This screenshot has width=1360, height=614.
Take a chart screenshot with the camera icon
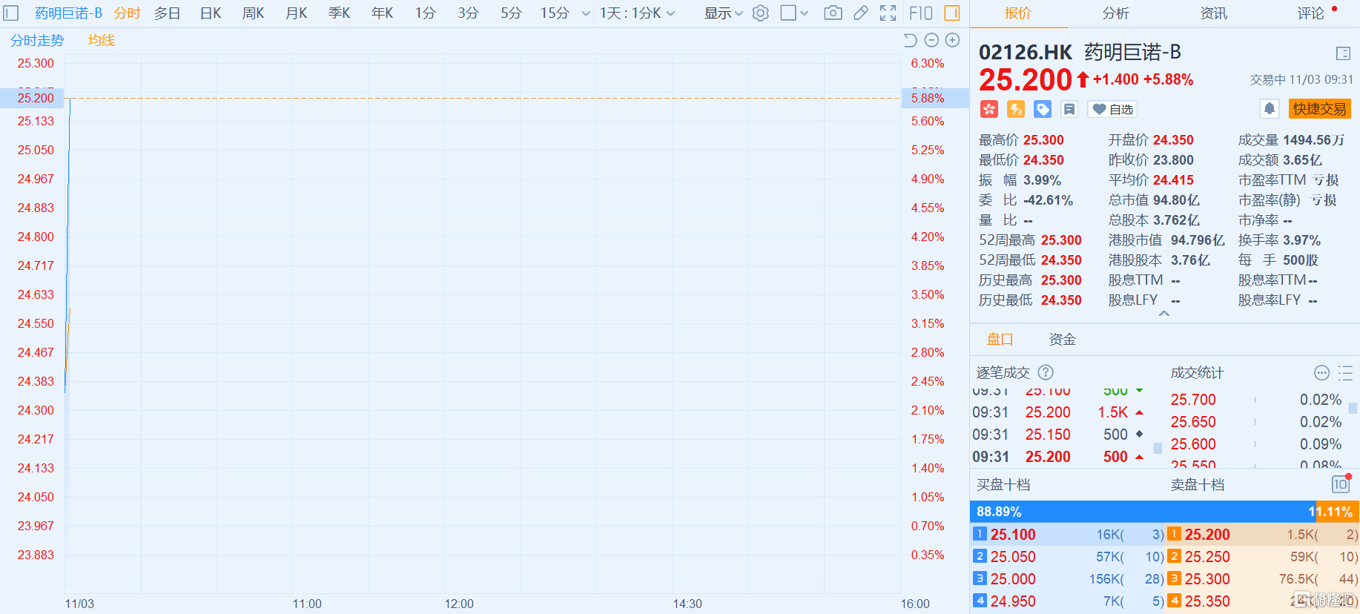click(x=833, y=13)
